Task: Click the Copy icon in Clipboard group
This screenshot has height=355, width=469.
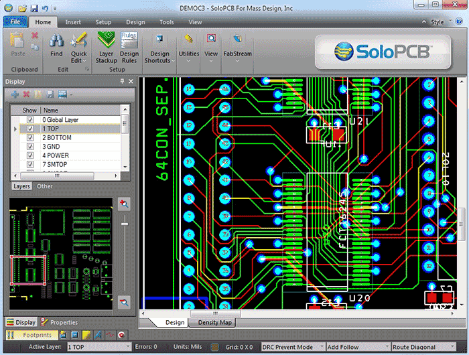Action: click(35, 47)
